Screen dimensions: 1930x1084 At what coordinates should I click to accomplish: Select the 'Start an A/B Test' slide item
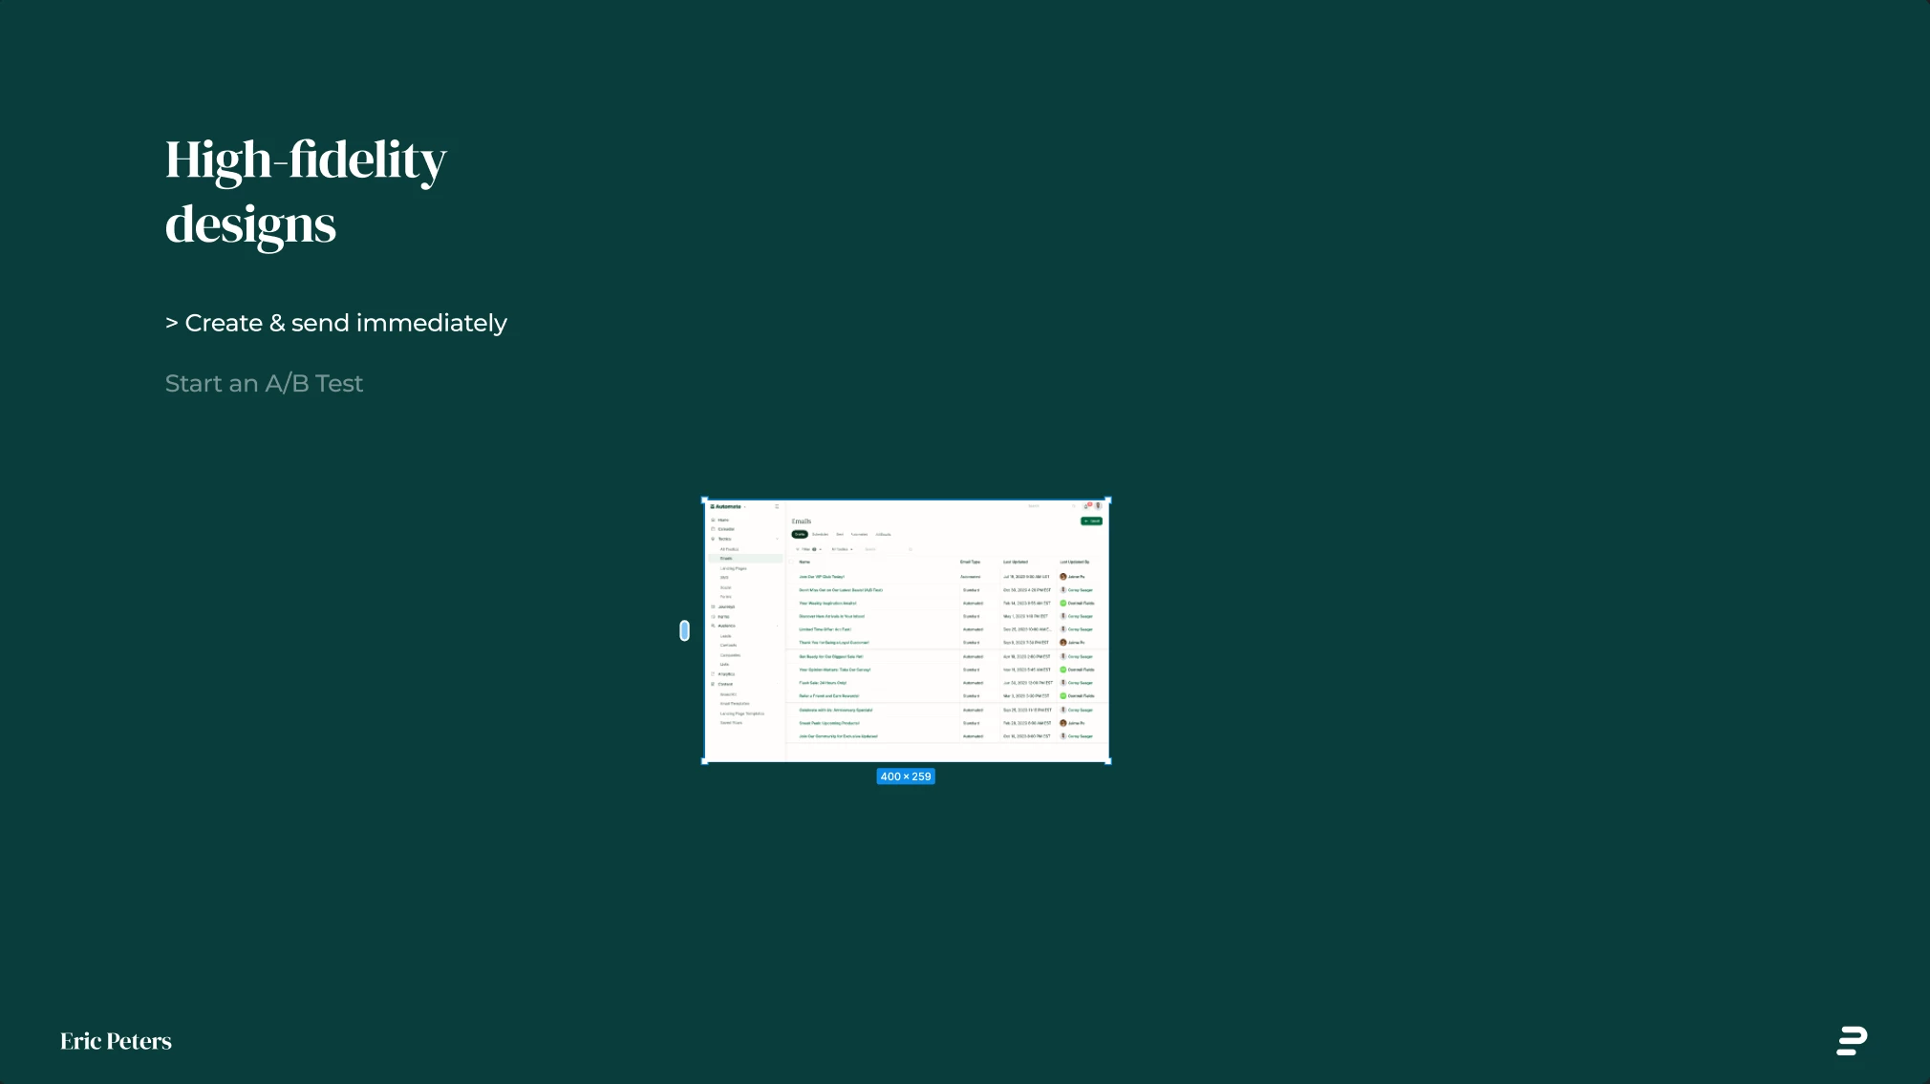(264, 383)
